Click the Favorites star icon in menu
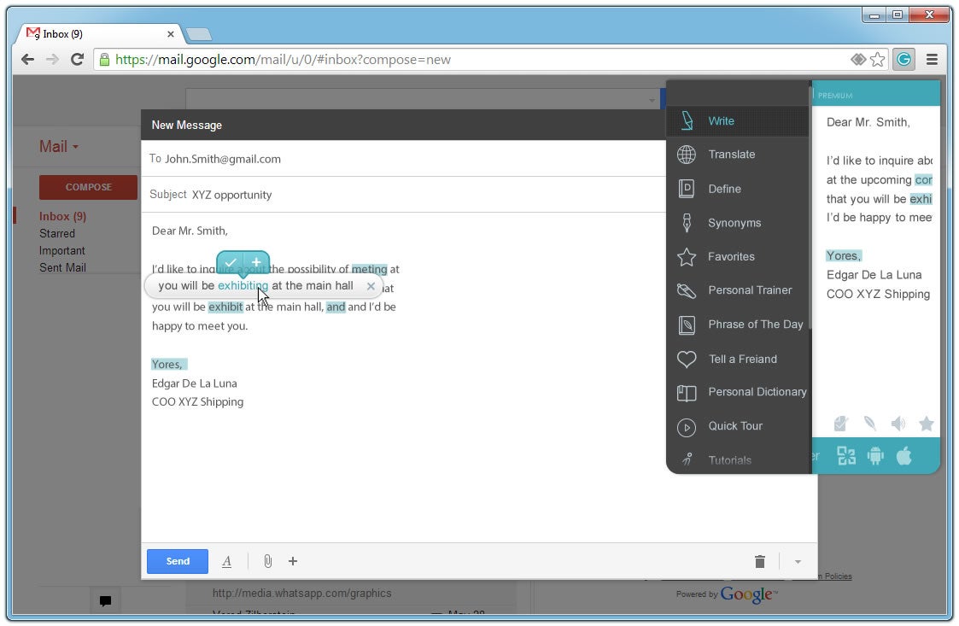The image size is (959, 626). 687,257
